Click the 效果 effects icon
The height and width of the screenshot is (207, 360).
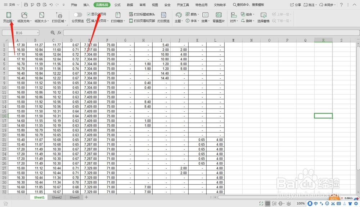pyautogui.click(x=205, y=15)
